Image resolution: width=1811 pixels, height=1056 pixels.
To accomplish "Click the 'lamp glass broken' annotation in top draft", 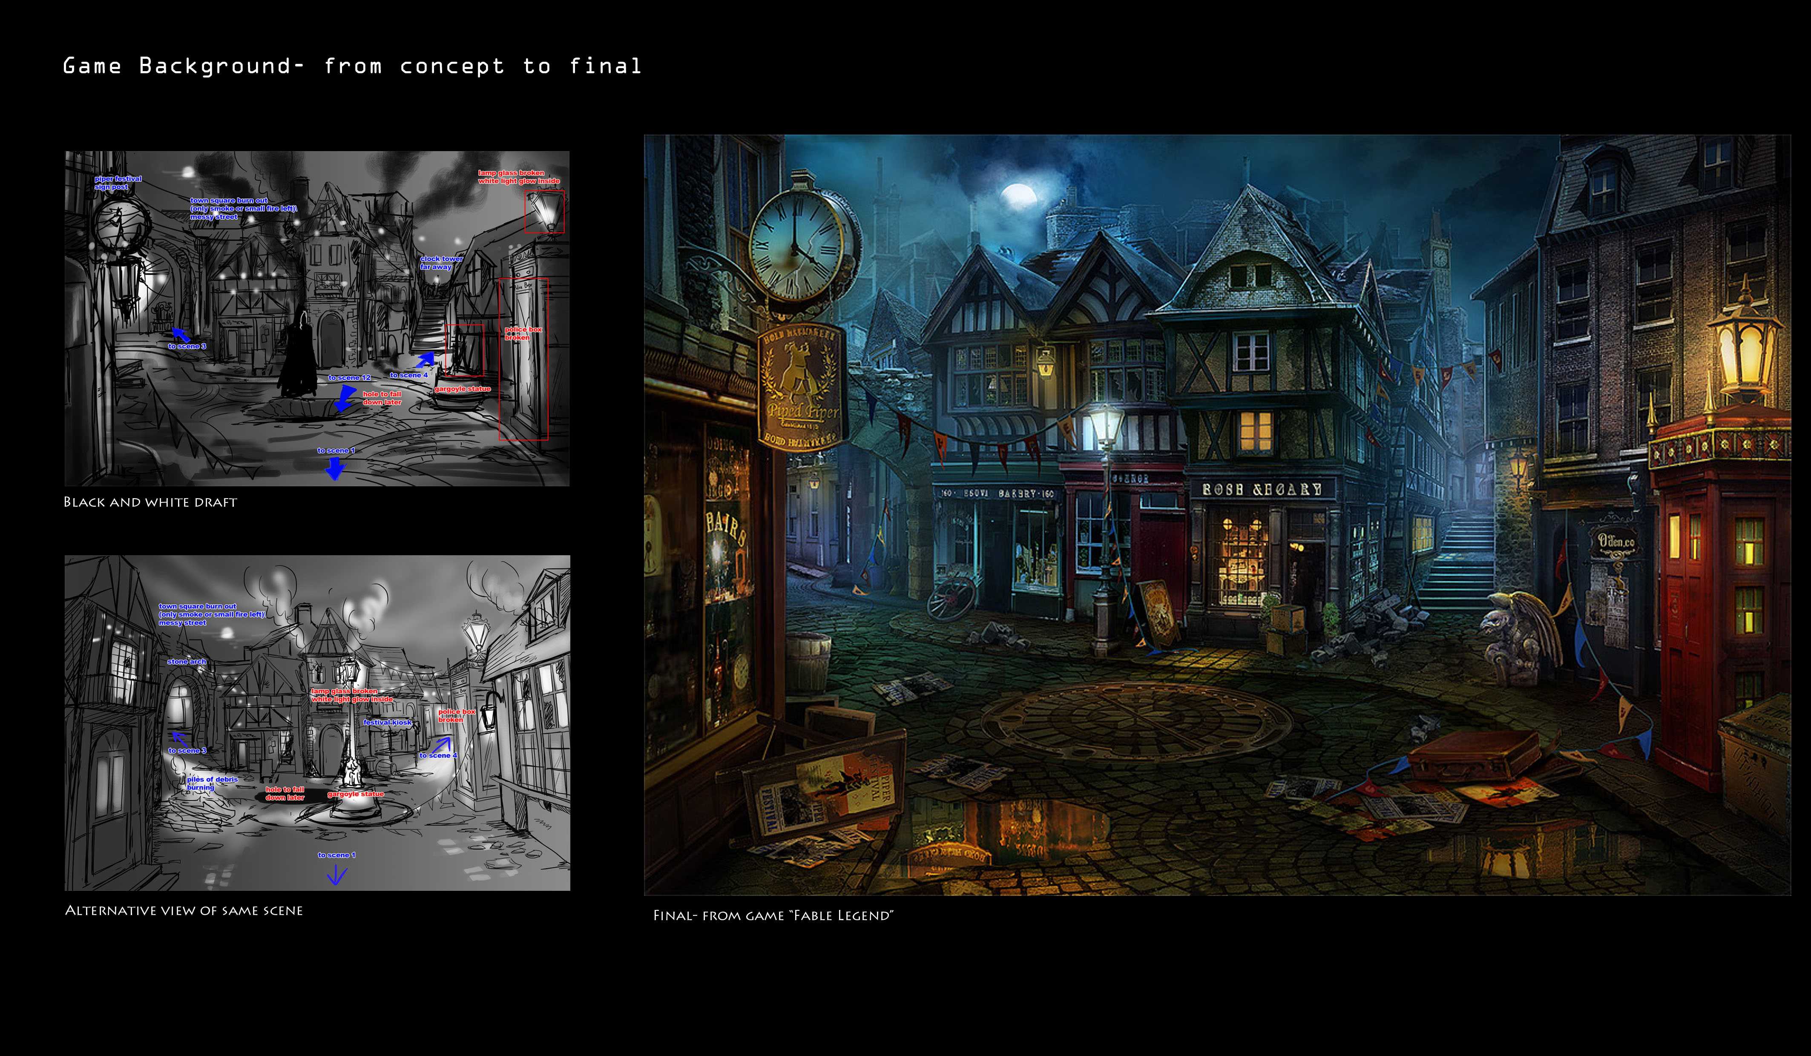I will (518, 177).
